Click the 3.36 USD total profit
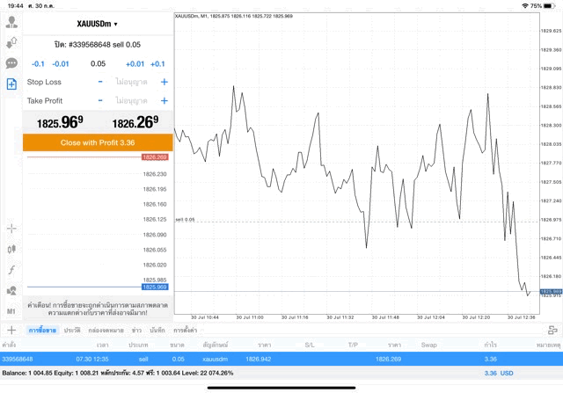563x393 pixels. click(x=499, y=374)
